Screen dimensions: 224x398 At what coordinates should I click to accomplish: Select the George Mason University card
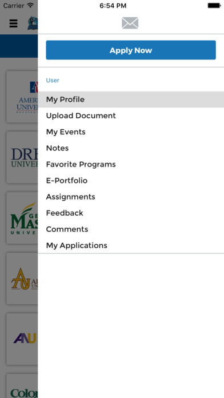22,218
